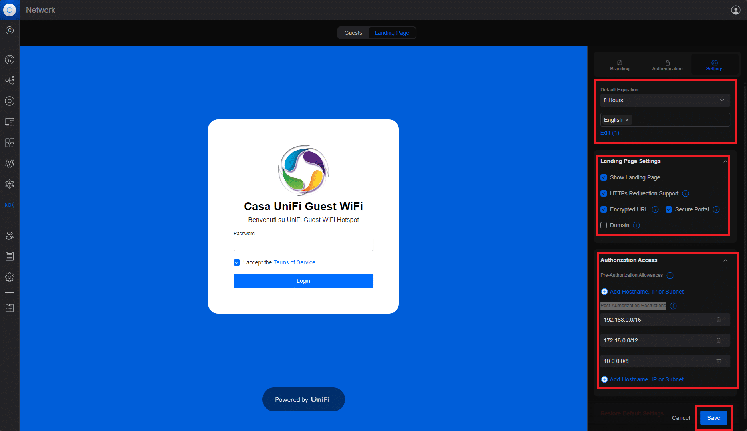Image resolution: width=747 pixels, height=431 pixels.
Task: Show info for Pre-Authorization Allowances
Action: [670, 276]
